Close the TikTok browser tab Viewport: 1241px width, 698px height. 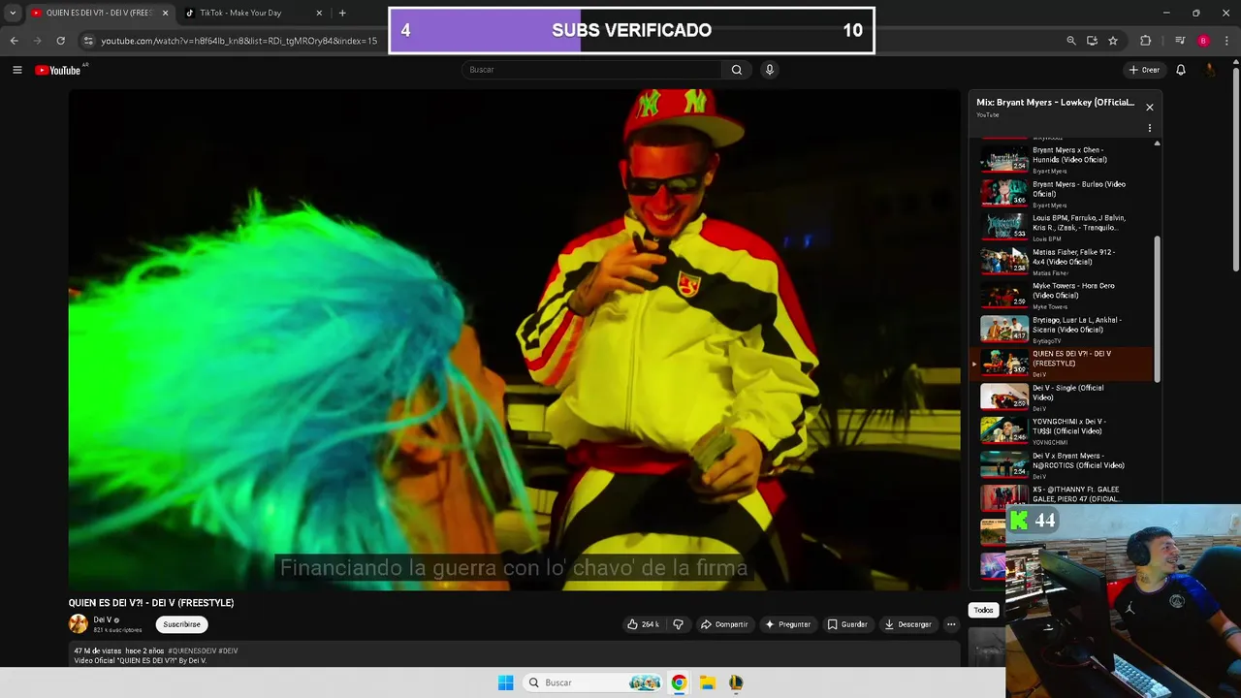pyautogui.click(x=320, y=13)
